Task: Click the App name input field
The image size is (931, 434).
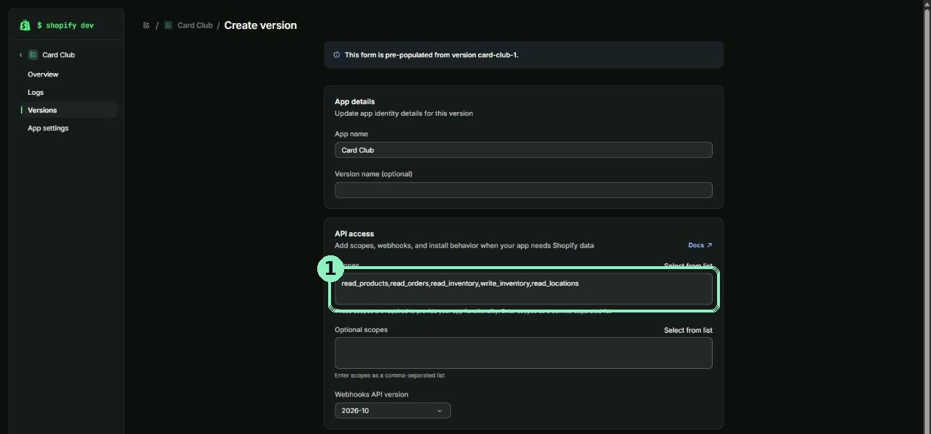Action: [523, 150]
